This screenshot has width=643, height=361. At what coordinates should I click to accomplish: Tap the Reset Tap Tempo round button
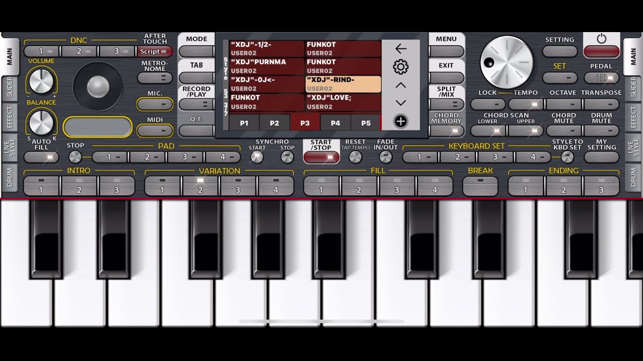point(355,157)
